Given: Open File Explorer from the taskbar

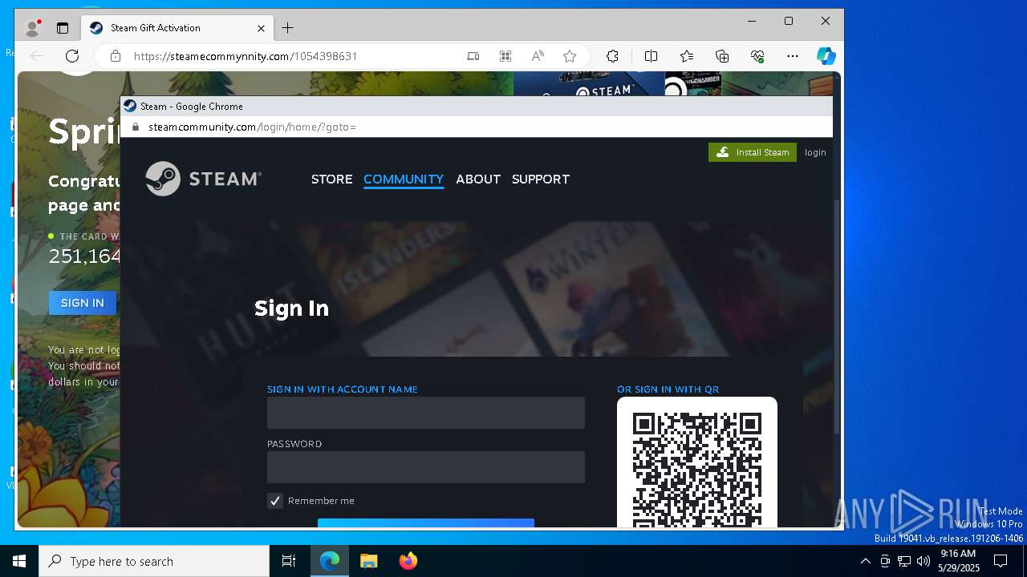Looking at the screenshot, I should [x=368, y=561].
